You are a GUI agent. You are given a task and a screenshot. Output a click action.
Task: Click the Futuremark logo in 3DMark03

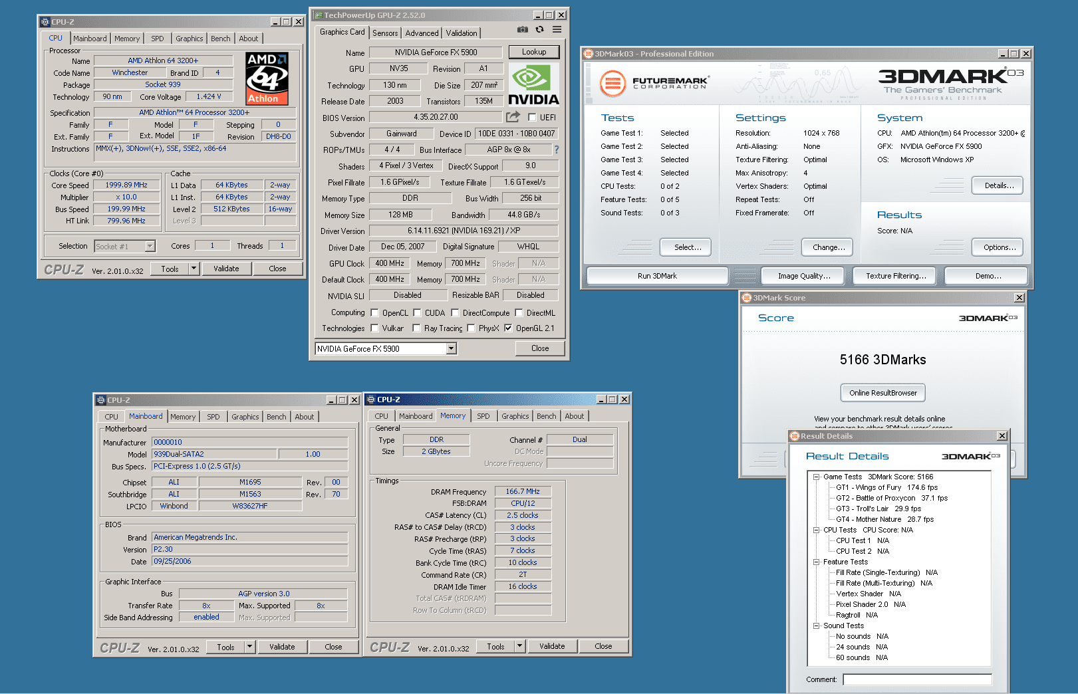coord(654,83)
